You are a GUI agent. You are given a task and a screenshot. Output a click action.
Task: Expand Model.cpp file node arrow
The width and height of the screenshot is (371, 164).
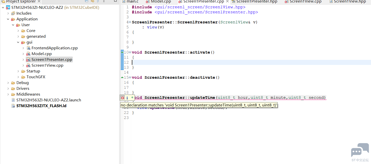coord(23,54)
